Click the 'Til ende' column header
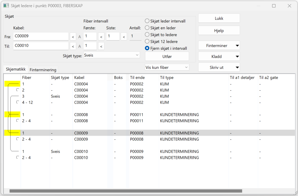Viewport: 298px width, 196px height. point(137,77)
